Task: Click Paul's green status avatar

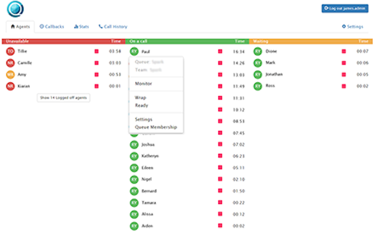Action: 134,51
